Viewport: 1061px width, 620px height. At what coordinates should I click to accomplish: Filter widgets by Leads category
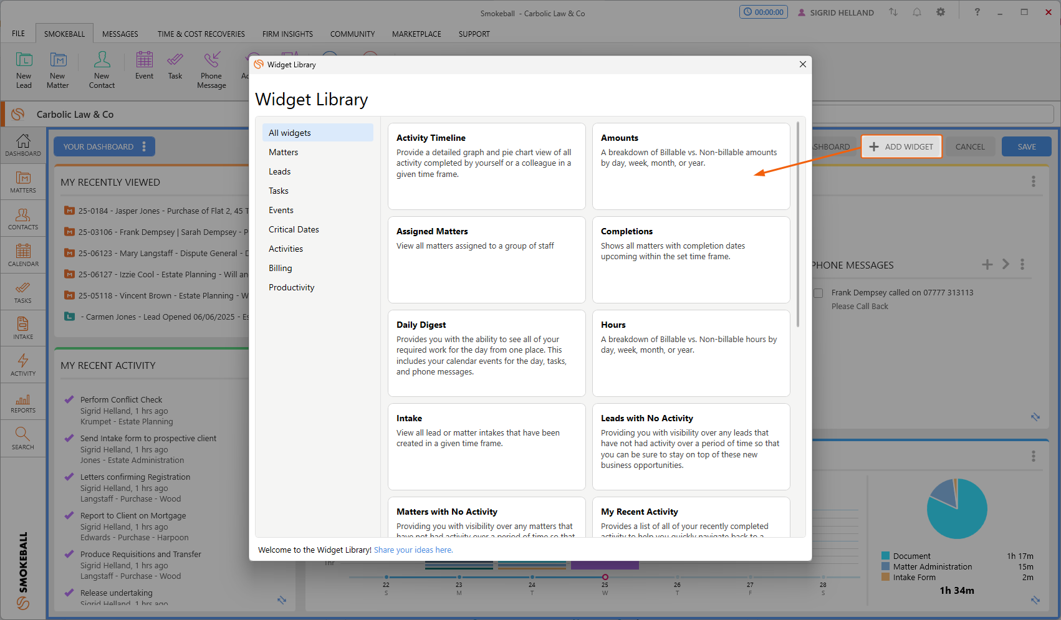coord(318,171)
